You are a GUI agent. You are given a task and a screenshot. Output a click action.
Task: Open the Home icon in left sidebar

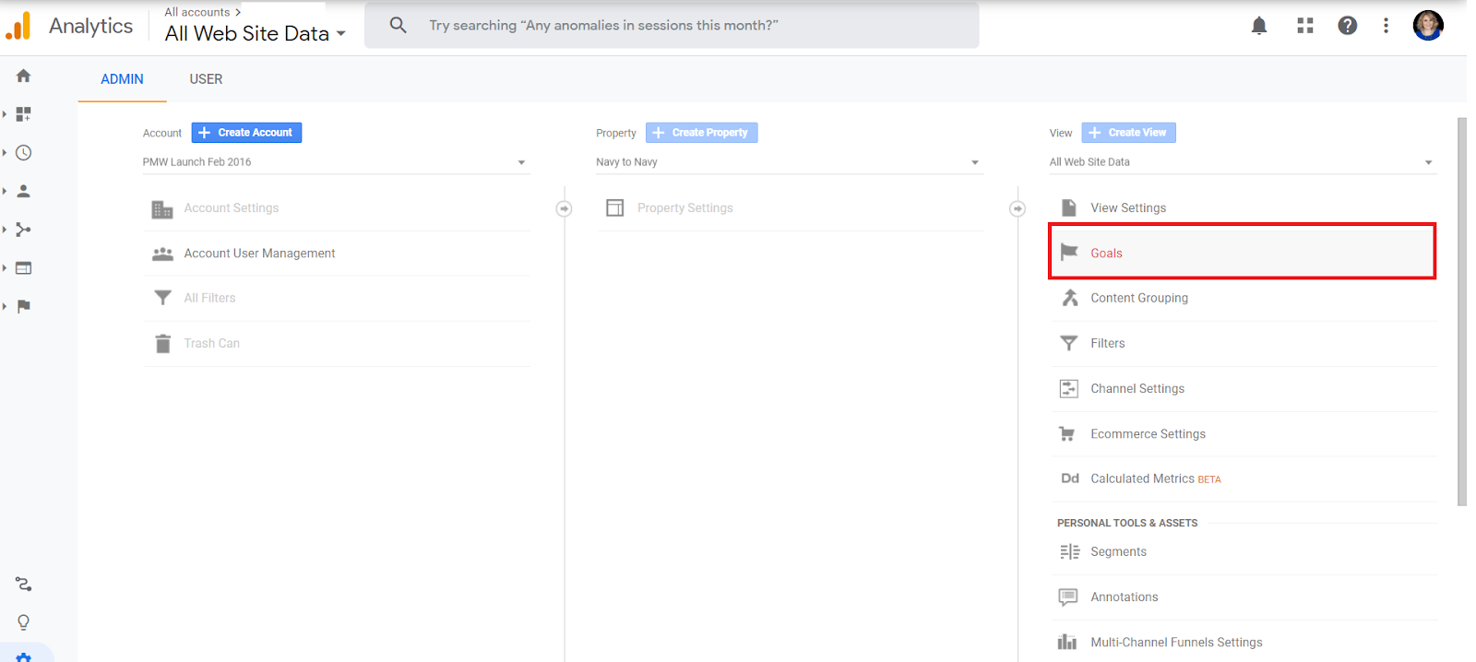coord(24,76)
